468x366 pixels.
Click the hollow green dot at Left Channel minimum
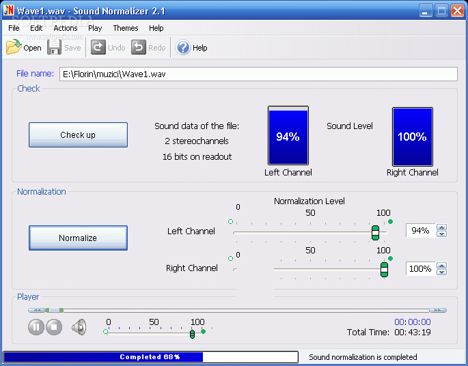click(x=230, y=222)
